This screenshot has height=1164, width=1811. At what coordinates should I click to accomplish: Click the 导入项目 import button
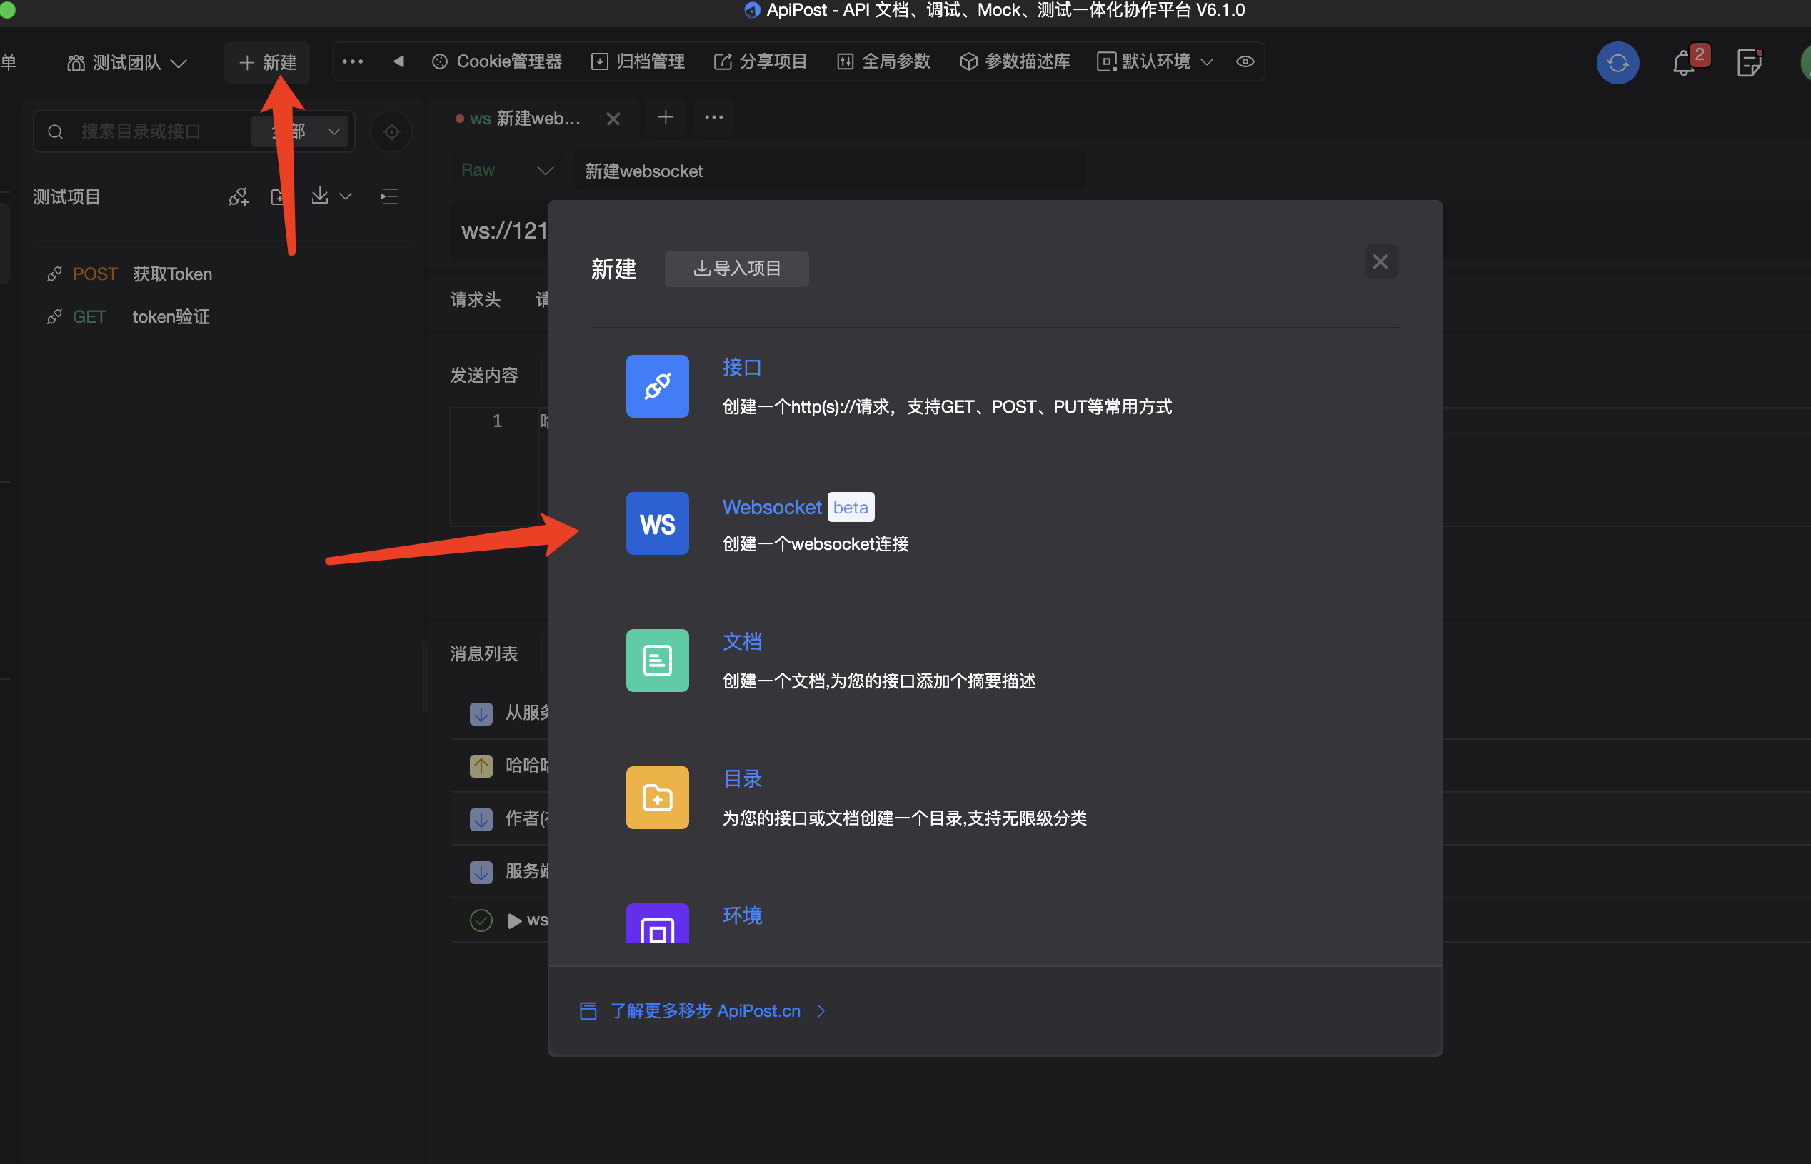736,269
